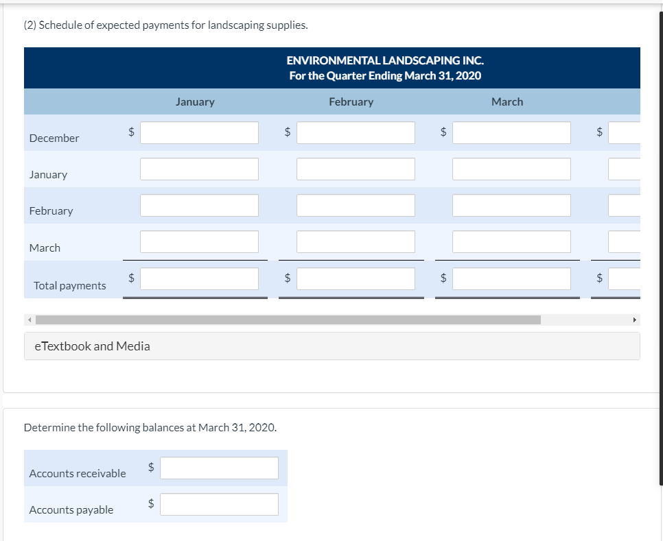Click the Total payments February field
The width and height of the screenshot is (663, 541).
coord(356,278)
